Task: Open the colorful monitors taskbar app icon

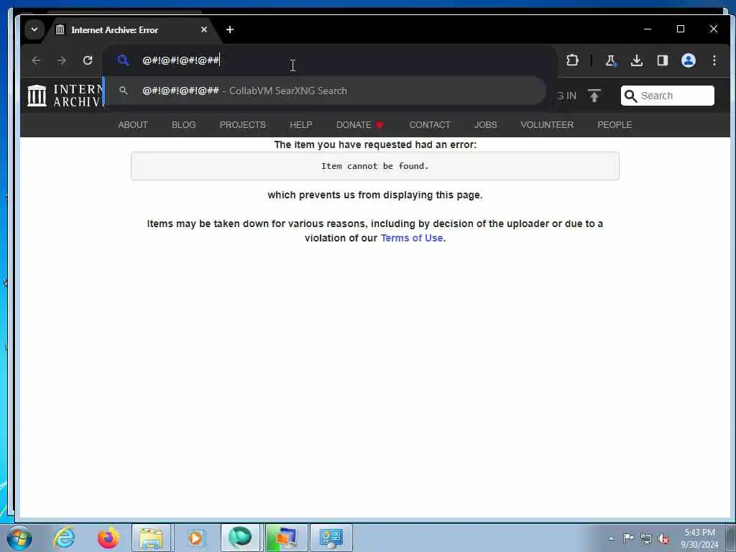Action: point(286,538)
